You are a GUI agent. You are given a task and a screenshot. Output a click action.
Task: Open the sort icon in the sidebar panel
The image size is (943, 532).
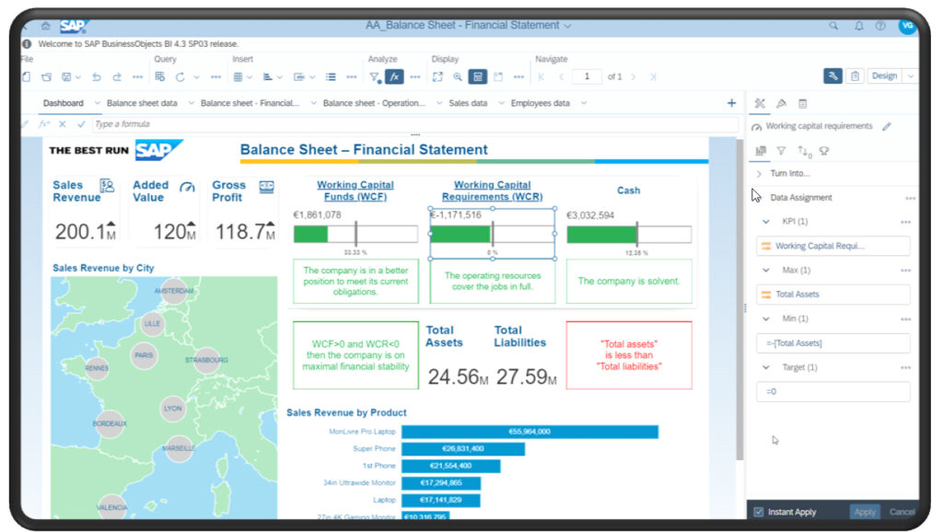804,151
